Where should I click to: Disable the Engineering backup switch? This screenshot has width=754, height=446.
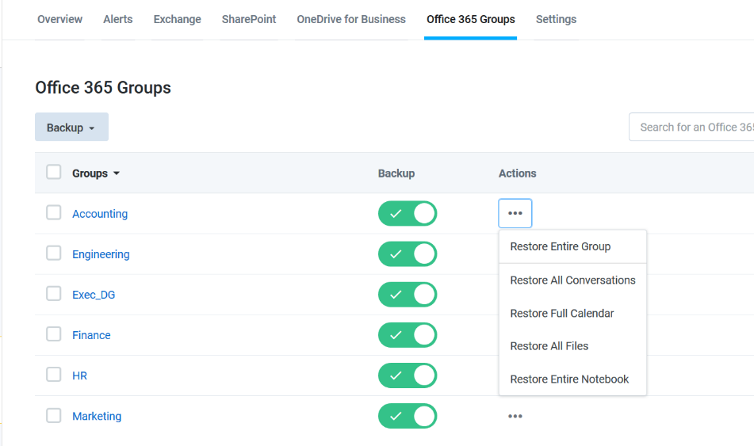[x=408, y=253]
